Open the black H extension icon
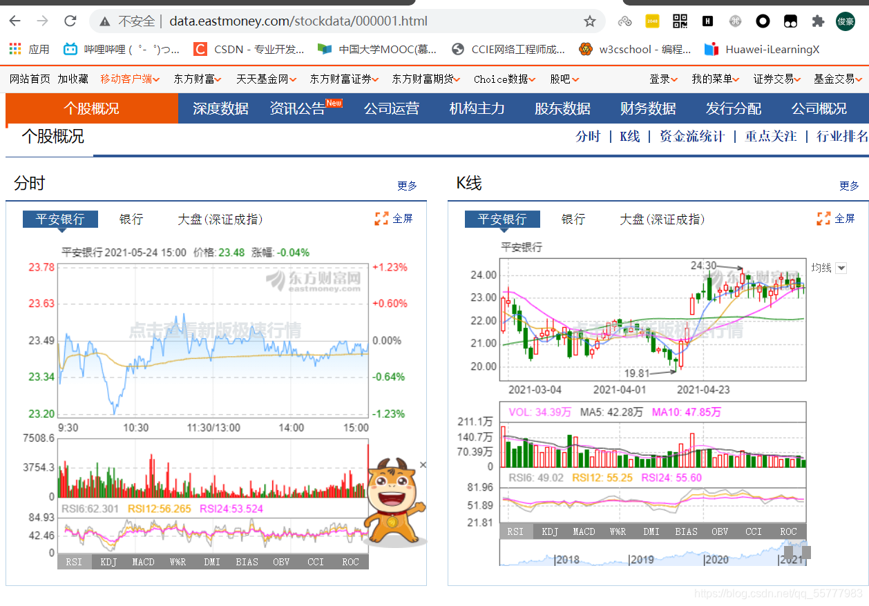 coord(707,21)
